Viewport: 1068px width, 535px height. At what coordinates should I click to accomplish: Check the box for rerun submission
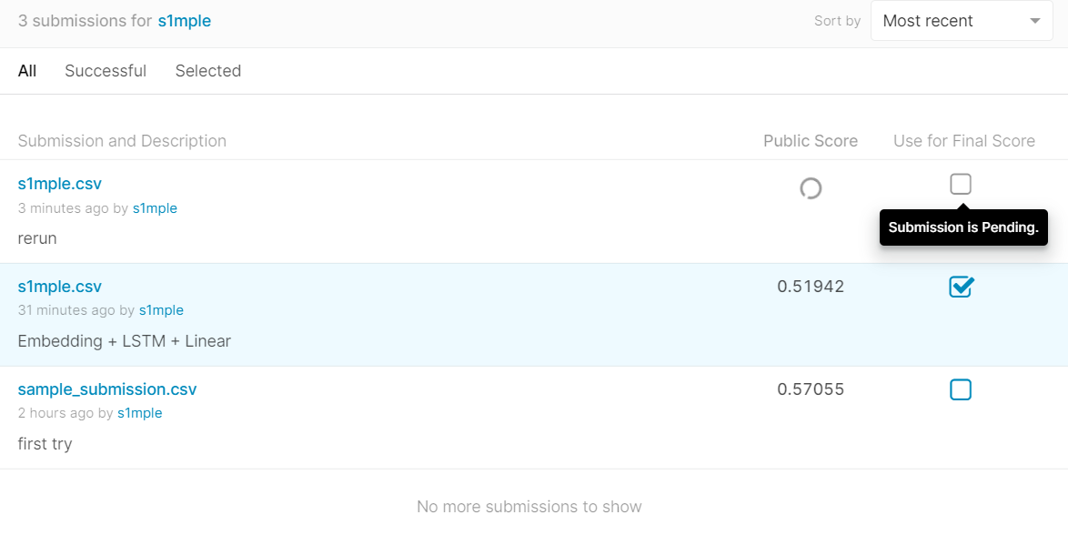961,184
